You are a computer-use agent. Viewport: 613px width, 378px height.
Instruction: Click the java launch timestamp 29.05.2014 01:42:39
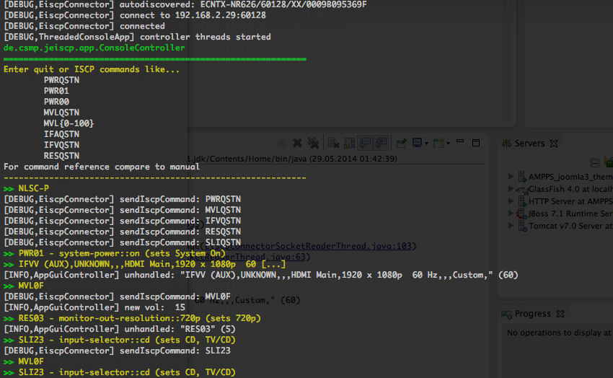click(353, 159)
